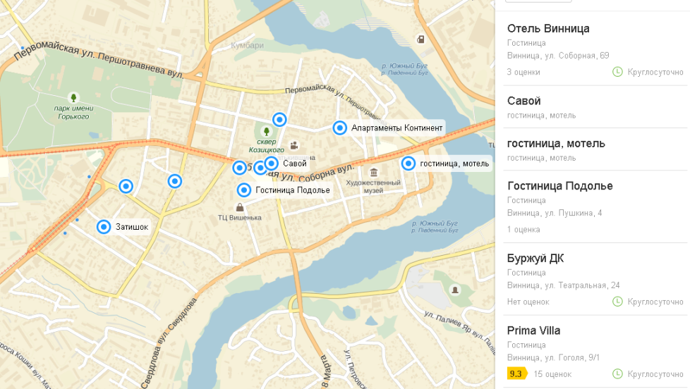690x389 pixels.
Task: Open Гостиница Подолье result in list
Action: pos(595,207)
